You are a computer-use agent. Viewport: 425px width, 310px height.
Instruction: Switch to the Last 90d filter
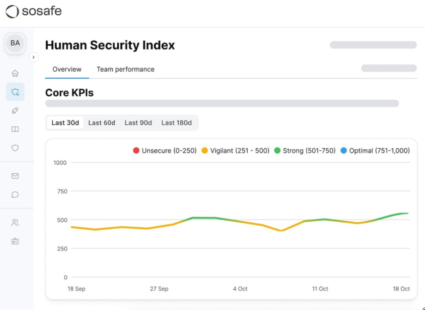pyautogui.click(x=138, y=122)
